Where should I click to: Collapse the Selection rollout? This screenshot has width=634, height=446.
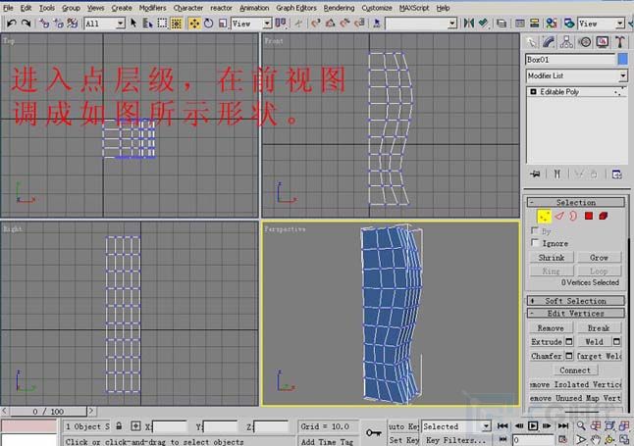point(576,202)
